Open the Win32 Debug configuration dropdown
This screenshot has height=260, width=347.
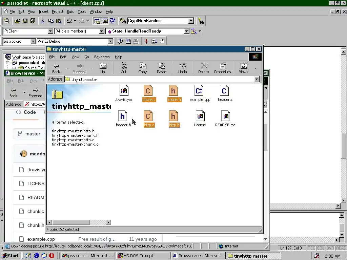[110, 41]
